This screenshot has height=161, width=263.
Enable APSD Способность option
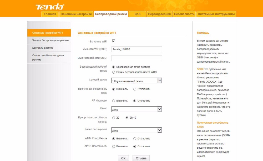tap(114, 146)
